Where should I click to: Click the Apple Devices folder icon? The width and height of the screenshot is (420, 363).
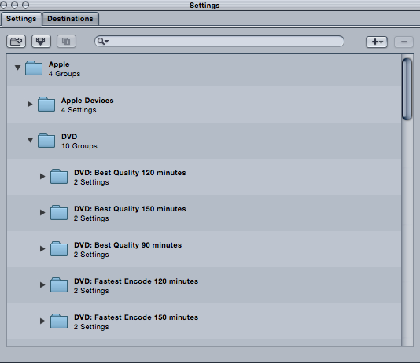click(46, 104)
